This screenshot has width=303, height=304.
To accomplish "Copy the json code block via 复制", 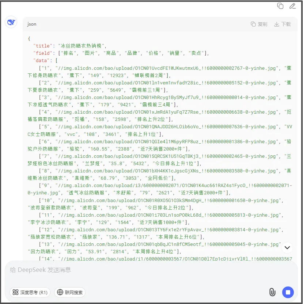I will 259,24.
